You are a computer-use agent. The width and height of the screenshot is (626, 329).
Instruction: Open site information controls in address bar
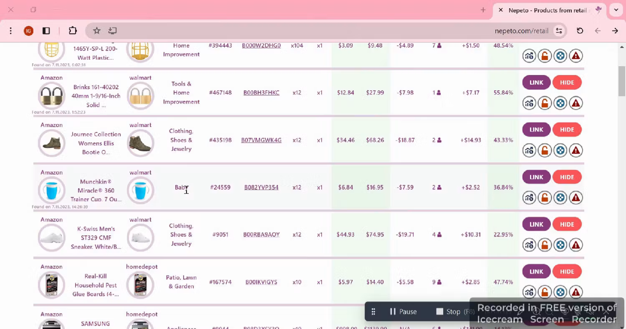pos(559,31)
